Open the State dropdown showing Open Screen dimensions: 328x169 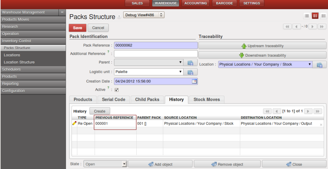(105, 164)
